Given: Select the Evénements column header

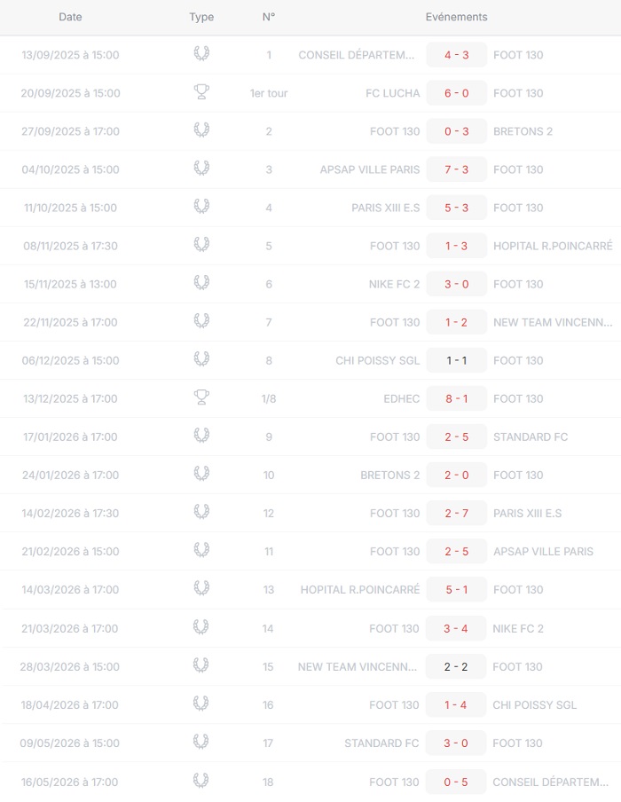Looking at the screenshot, I should [456, 17].
